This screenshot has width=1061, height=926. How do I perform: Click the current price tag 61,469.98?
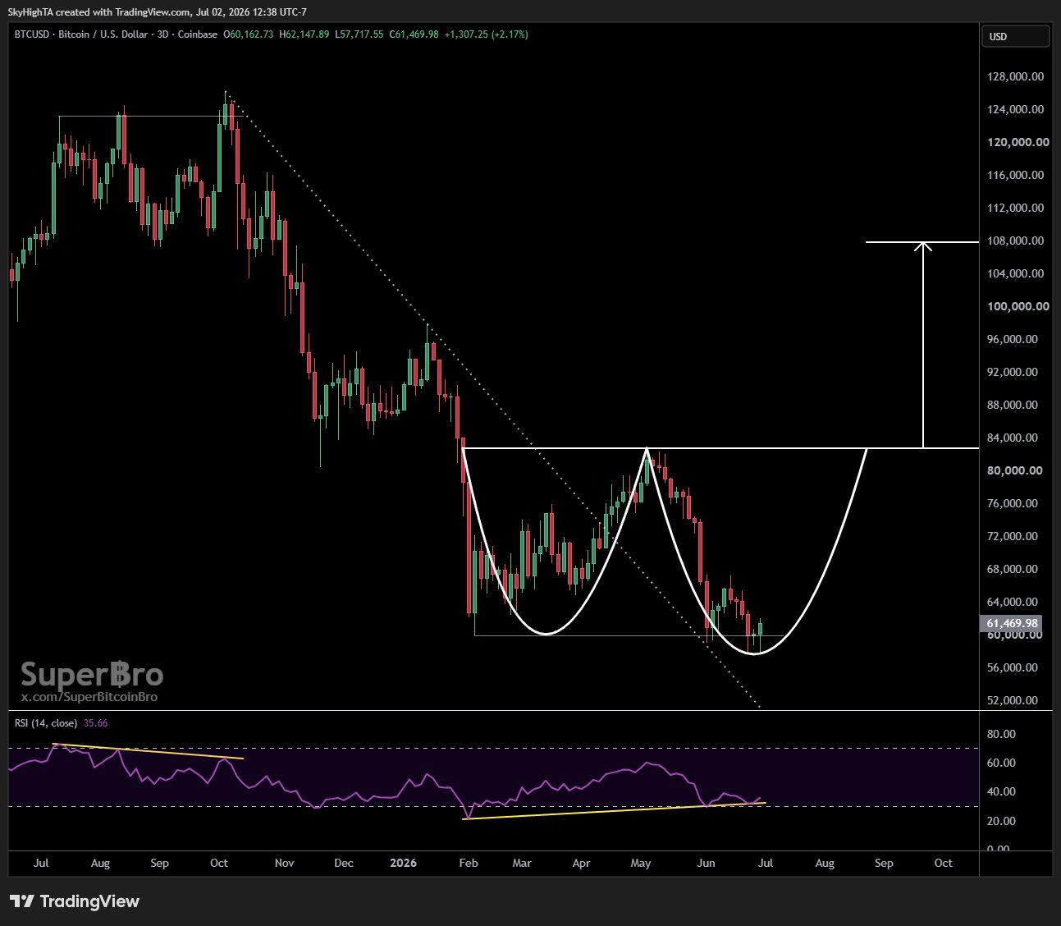(x=1013, y=623)
